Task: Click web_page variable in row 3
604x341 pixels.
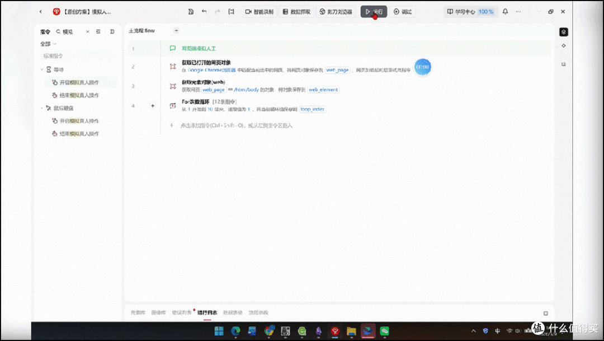Action: (x=214, y=90)
